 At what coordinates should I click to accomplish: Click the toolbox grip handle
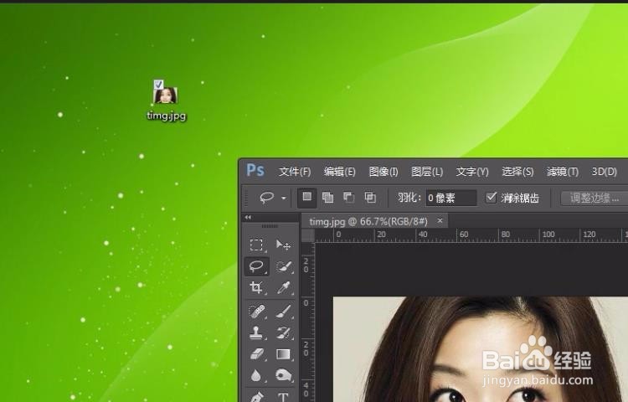coord(270,226)
